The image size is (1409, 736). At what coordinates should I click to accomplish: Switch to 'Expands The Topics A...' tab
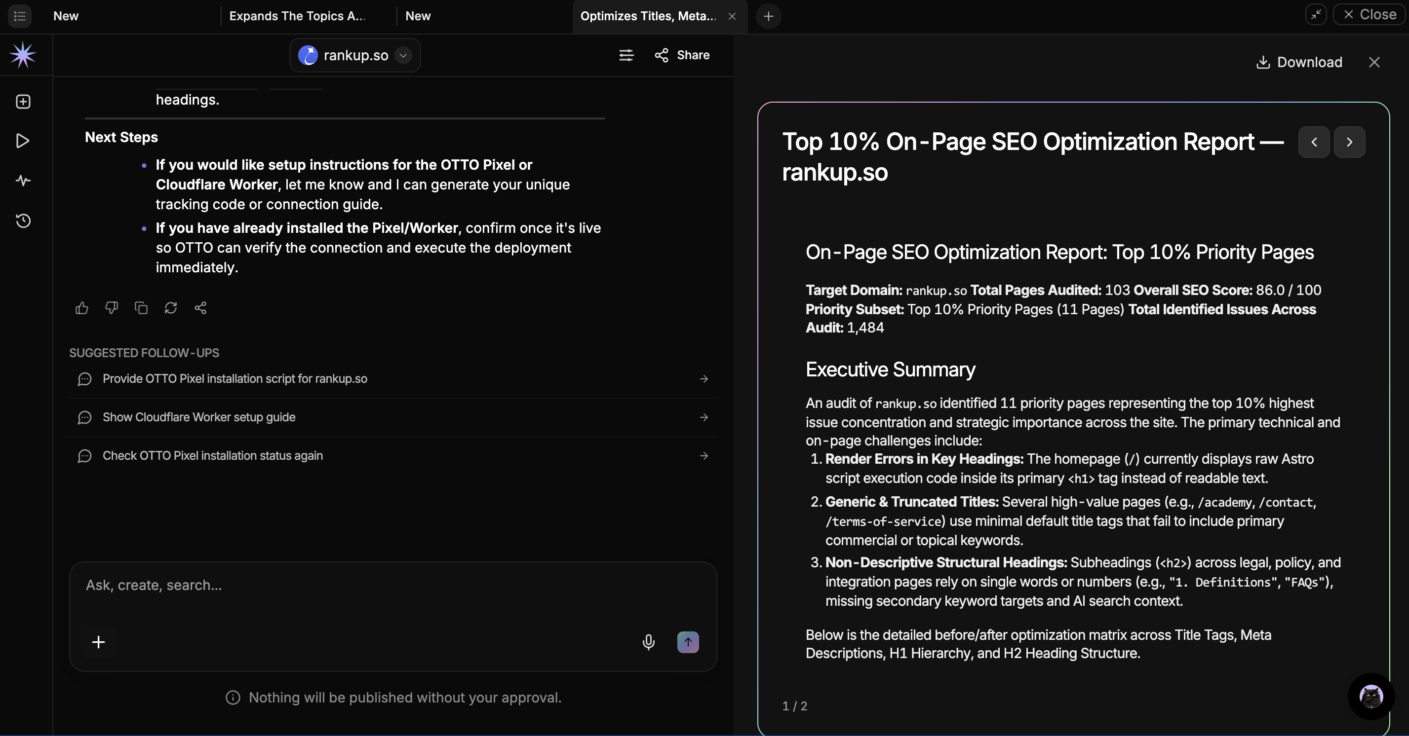tap(297, 16)
